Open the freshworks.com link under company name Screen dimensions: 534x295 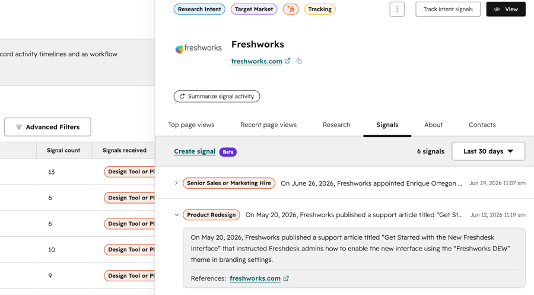256,61
